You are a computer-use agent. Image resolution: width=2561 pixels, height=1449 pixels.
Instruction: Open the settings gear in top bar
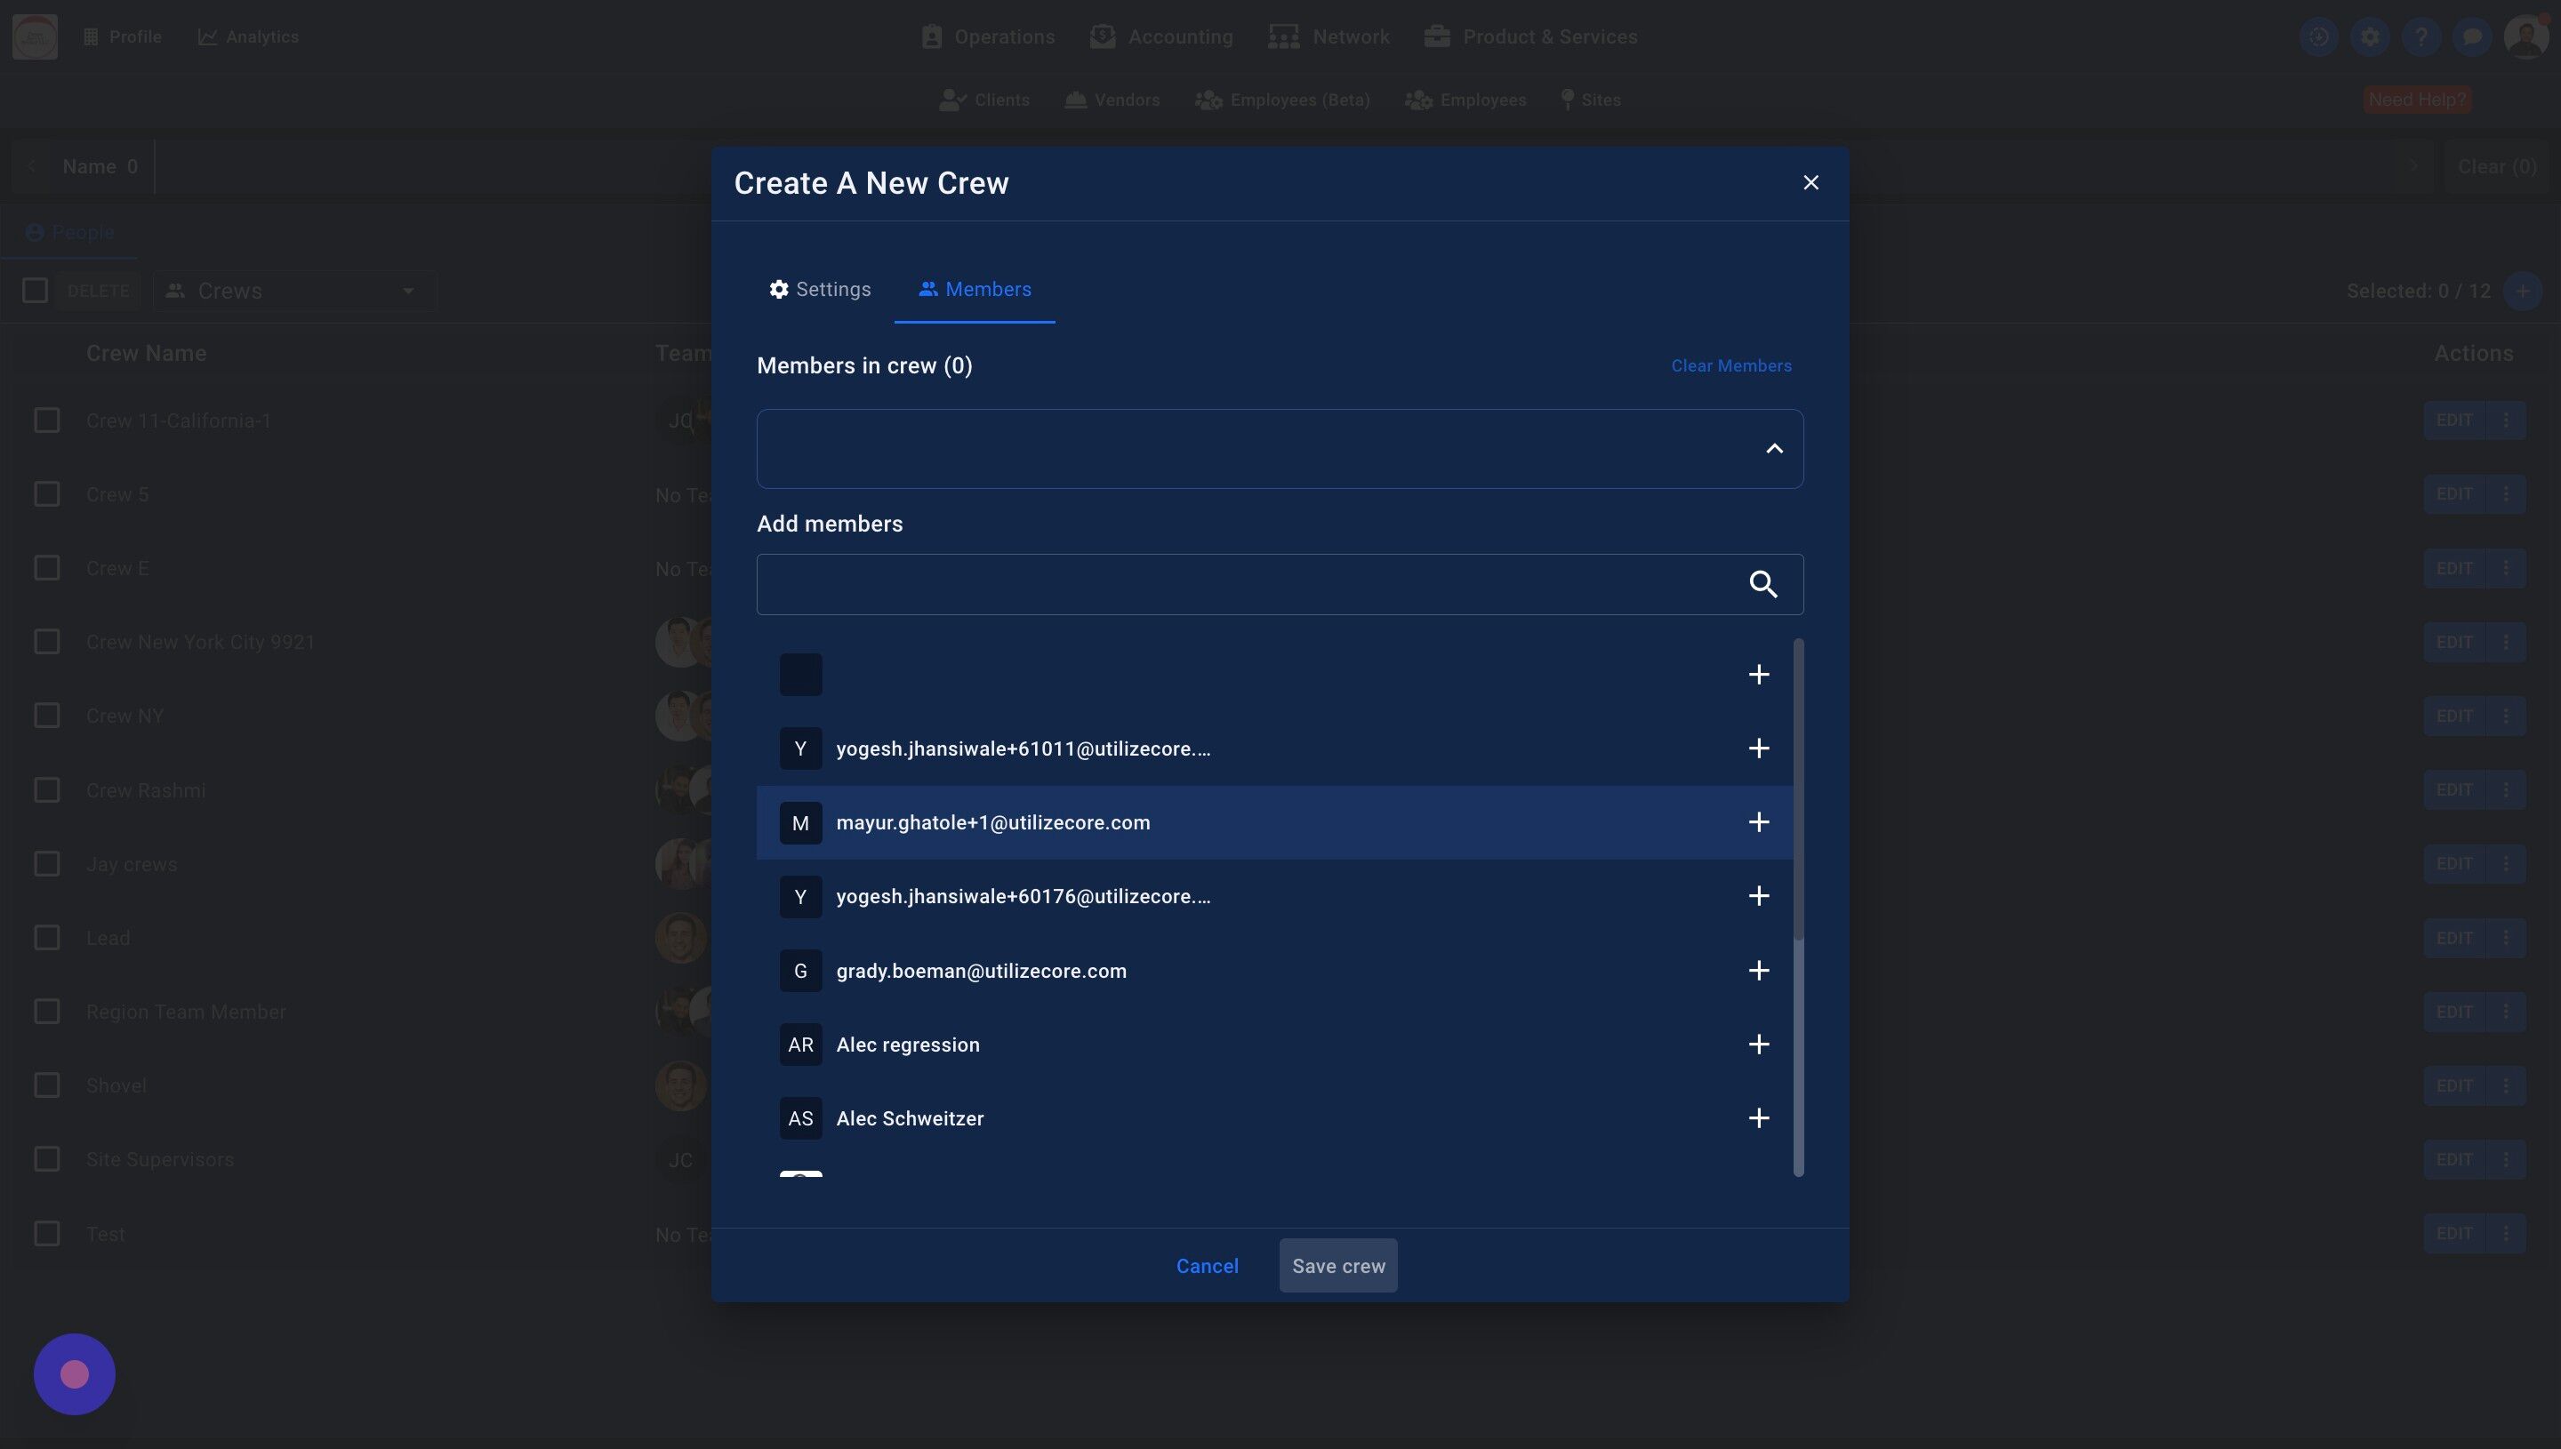(x=2370, y=36)
